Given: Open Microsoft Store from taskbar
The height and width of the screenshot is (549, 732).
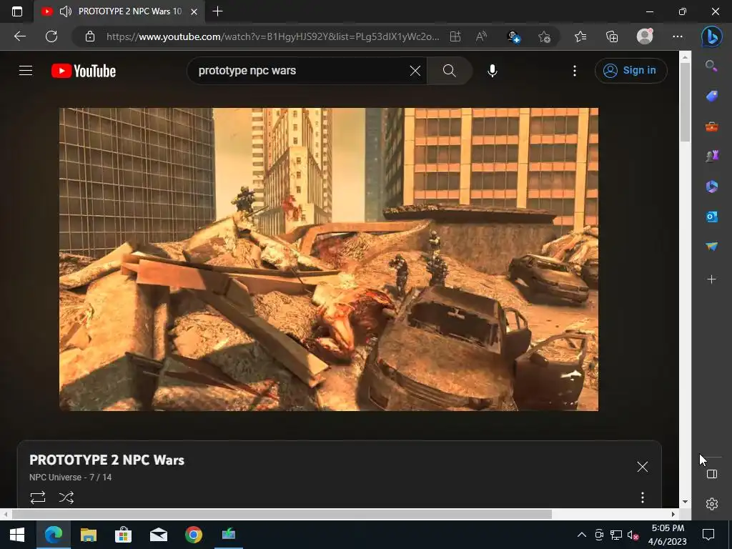Looking at the screenshot, I should [x=123, y=535].
